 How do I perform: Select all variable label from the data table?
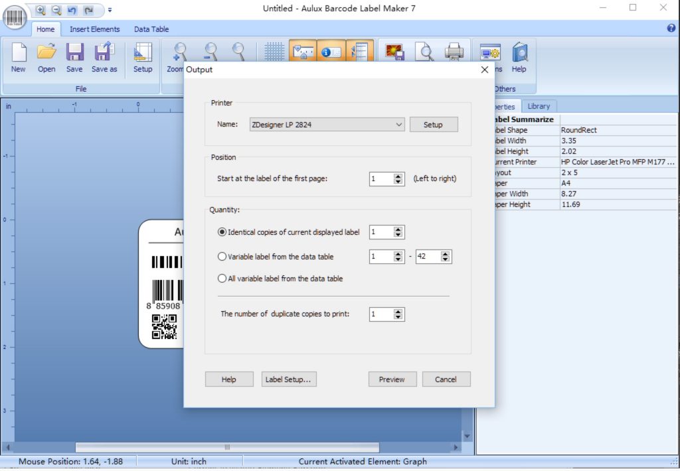click(222, 278)
